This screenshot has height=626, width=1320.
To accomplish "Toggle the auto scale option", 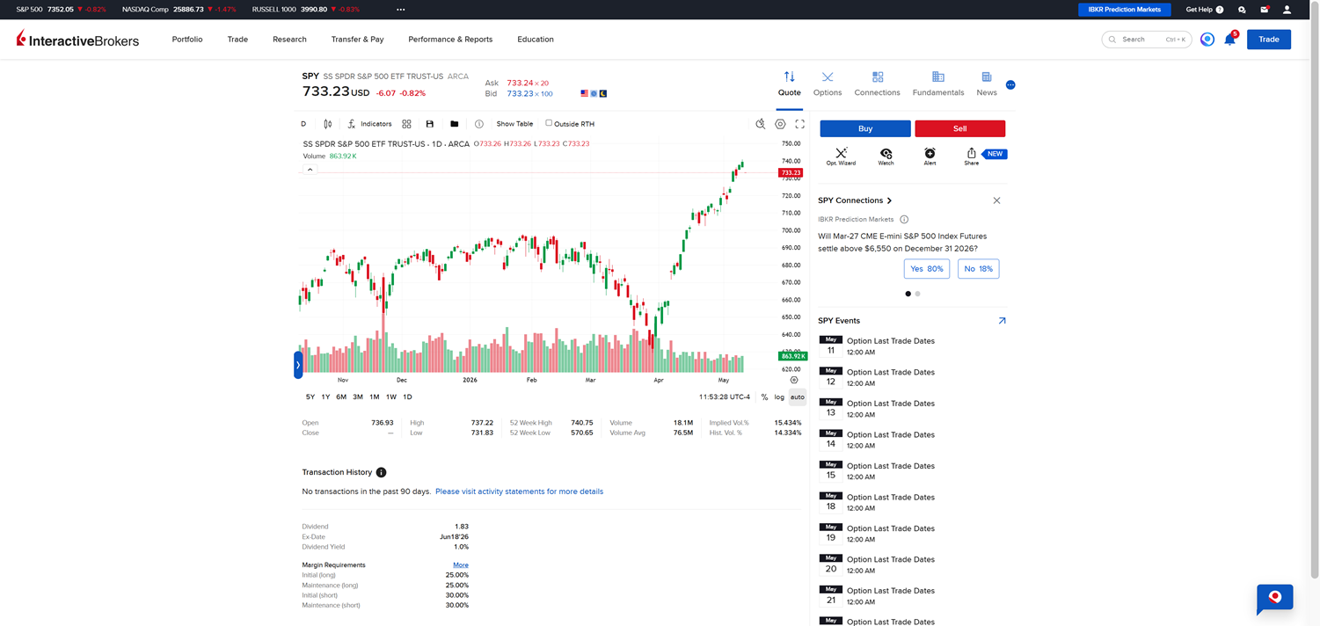I will coord(797,397).
